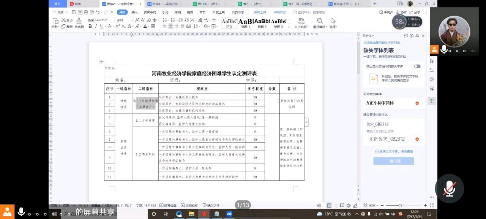Click the 一键下载 (one-click download) button
Image resolution: width=486 pixels, height=219 pixels.
[x=393, y=161]
